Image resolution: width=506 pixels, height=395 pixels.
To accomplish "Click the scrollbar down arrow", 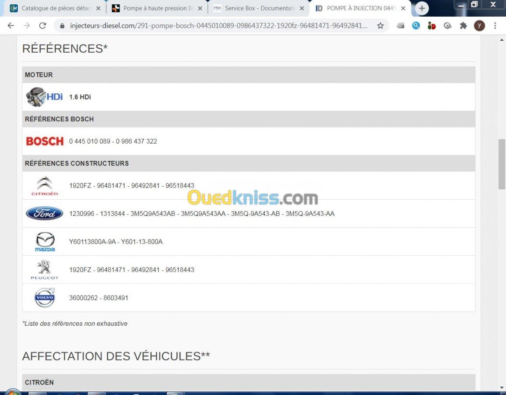I will coord(502,388).
